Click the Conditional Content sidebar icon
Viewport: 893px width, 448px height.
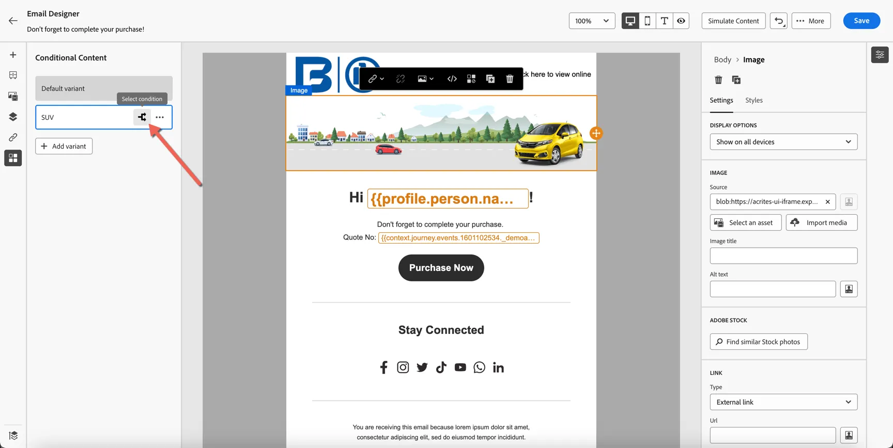13,158
